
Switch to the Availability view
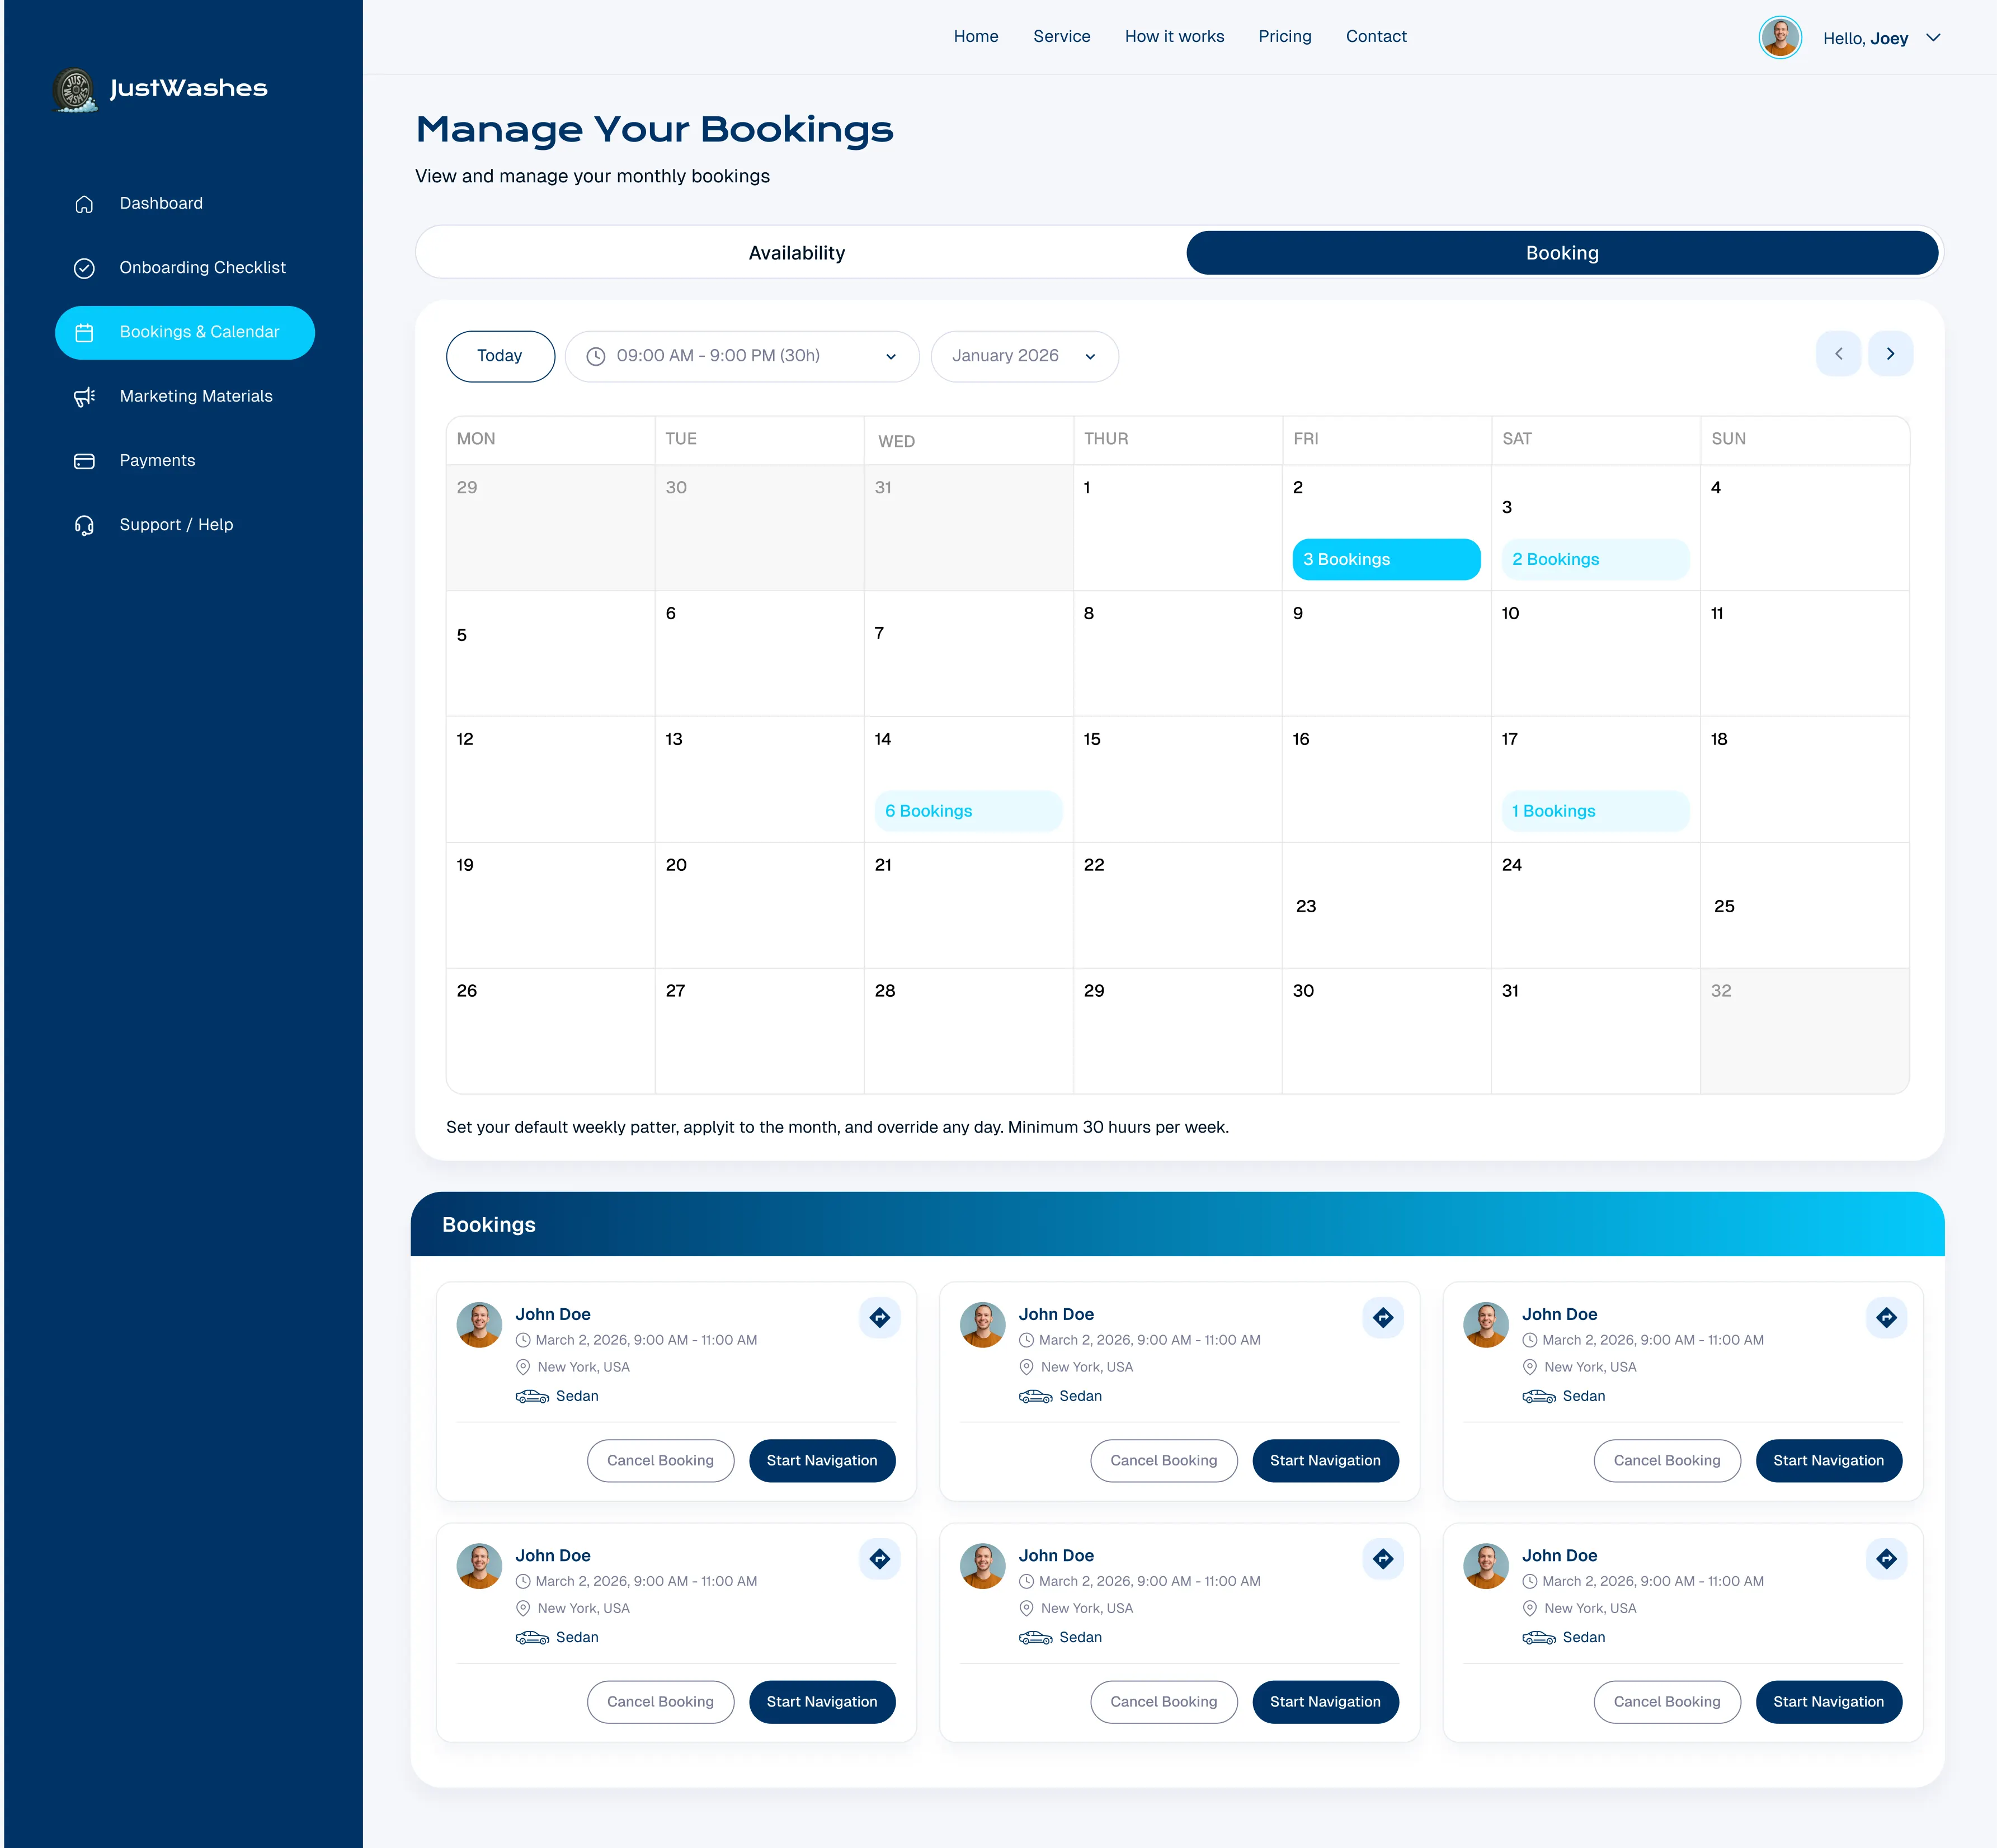point(797,253)
